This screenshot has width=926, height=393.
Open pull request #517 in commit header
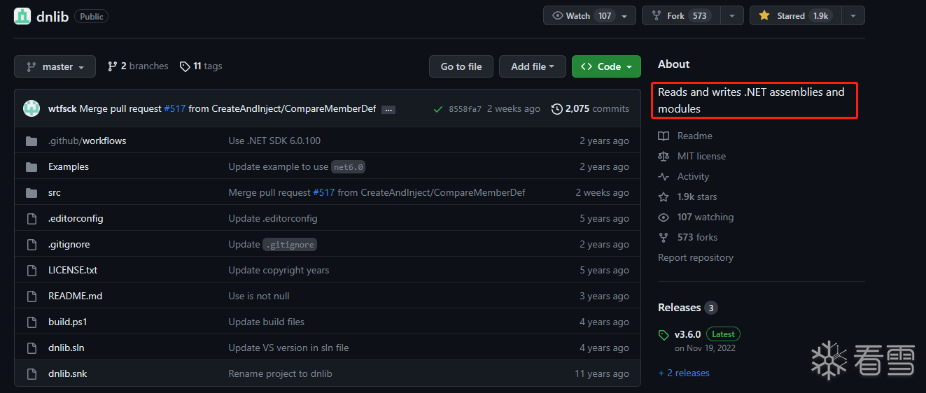coord(175,108)
